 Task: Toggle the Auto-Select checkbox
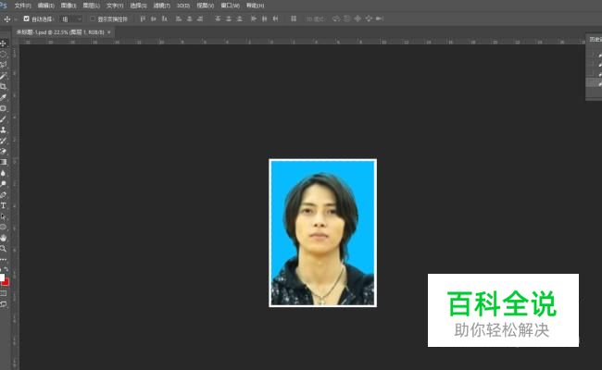click(26, 18)
